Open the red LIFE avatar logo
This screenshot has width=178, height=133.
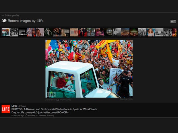(x=6, y=109)
